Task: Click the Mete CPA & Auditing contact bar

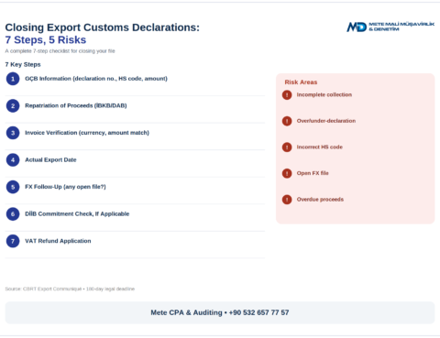Action: tap(220, 312)
